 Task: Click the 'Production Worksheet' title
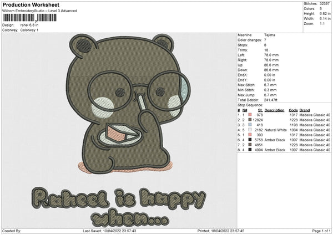31,4
